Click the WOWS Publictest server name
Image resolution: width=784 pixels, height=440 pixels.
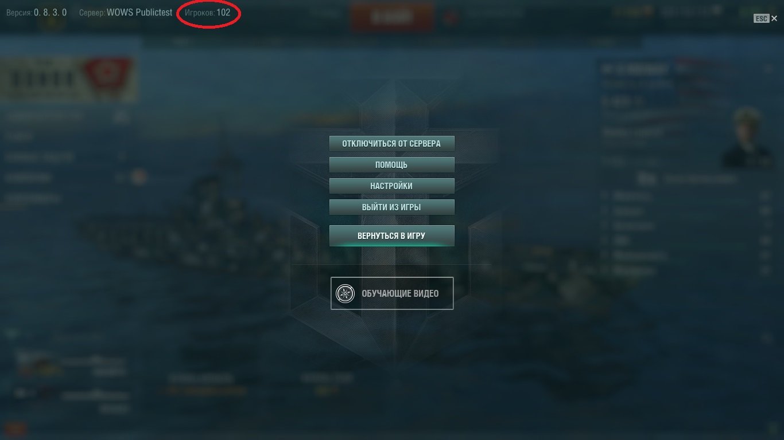(139, 12)
